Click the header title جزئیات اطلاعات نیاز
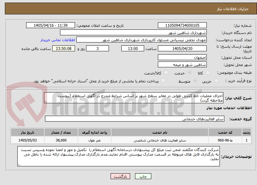Viewport: 257px width, 185px height. pyautogui.click(x=233, y=9)
